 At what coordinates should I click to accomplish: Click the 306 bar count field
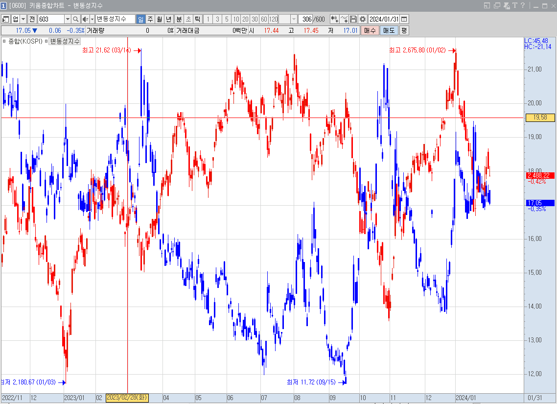click(x=305, y=19)
